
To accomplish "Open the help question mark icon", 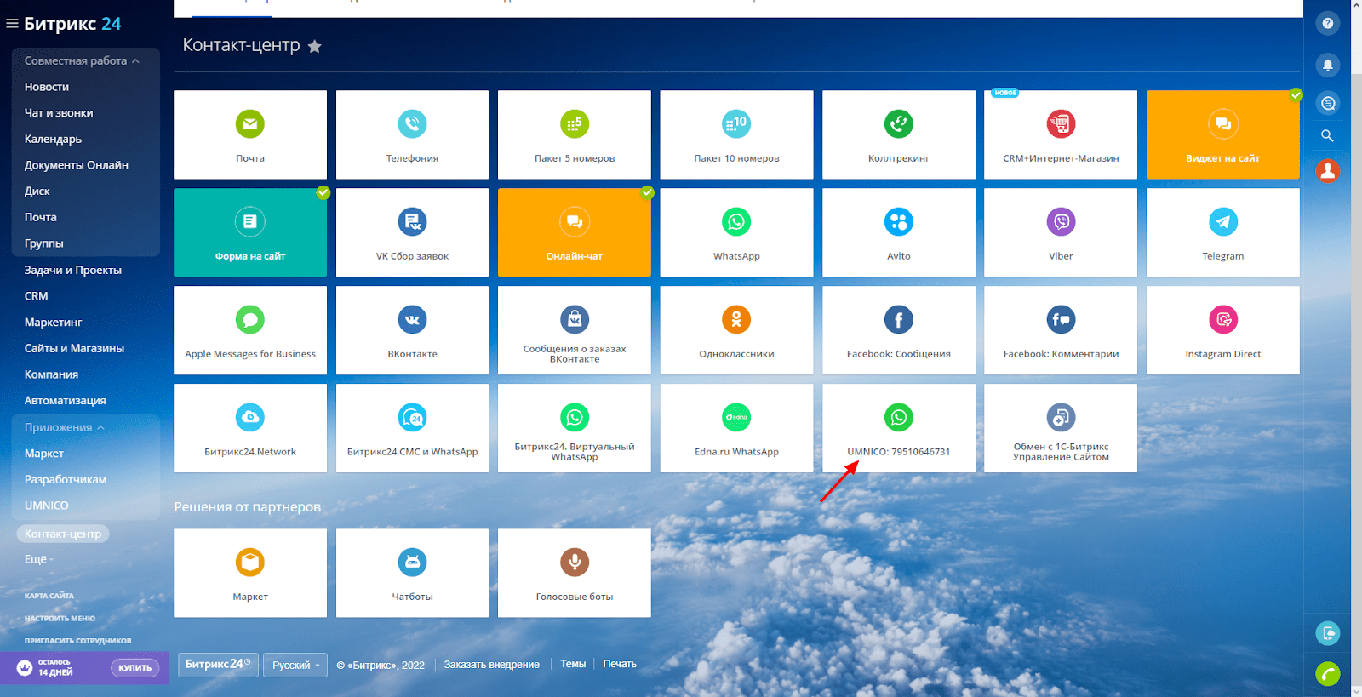I will [1327, 24].
